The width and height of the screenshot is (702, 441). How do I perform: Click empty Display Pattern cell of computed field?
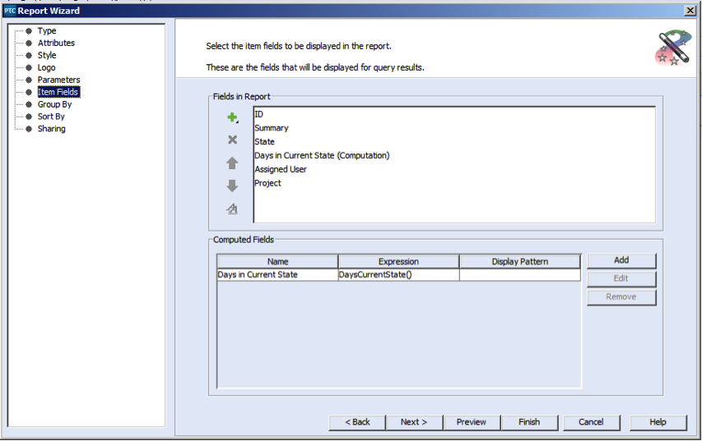pyautogui.click(x=520, y=275)
